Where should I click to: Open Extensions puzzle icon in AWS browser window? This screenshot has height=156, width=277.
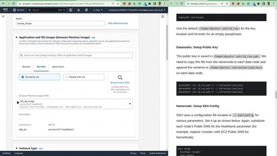(x=150, y=3)
